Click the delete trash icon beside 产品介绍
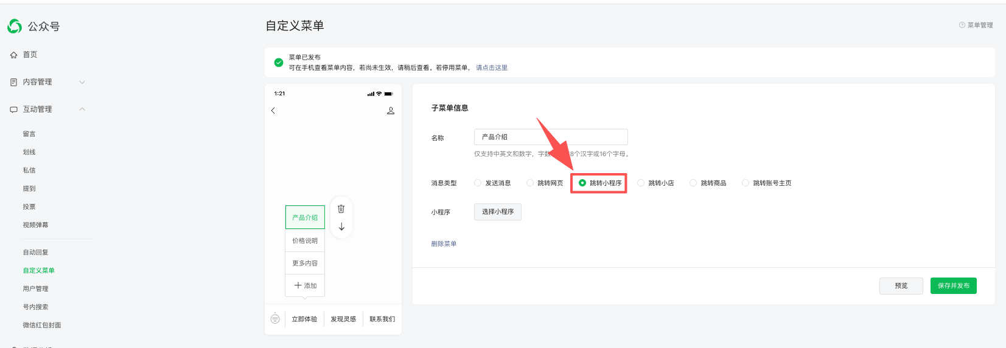The width and height of the screenshot is (1006, 348). pyautogui.click(x=341, y=209)
